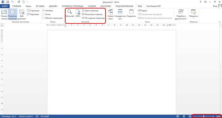Viewport: 222px width, 118px height.
Task: Click РУССКИЙ language in status bar
Action: click(45, 117)
